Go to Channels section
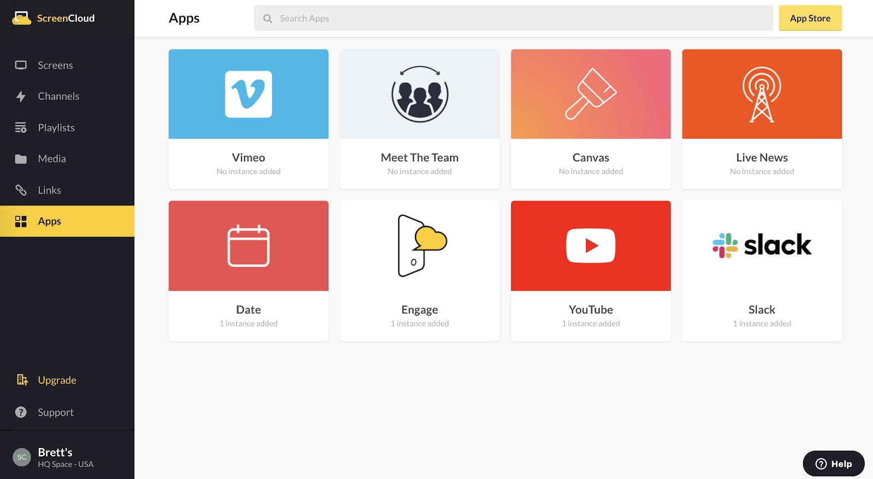This screenshot has height=479, width=873. click(x=67, y=96)
